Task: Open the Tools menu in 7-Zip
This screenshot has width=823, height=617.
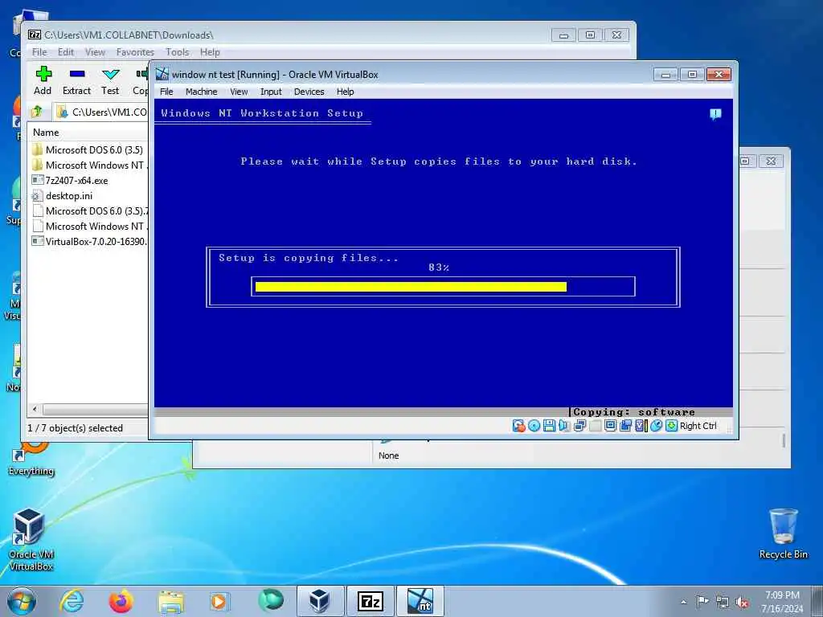Action: pos(177,52)
